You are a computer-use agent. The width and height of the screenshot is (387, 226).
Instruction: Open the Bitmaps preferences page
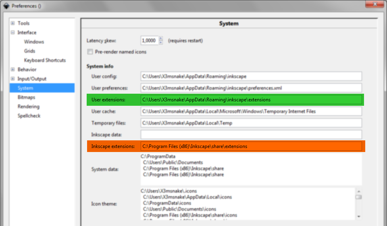pos(27,97)
